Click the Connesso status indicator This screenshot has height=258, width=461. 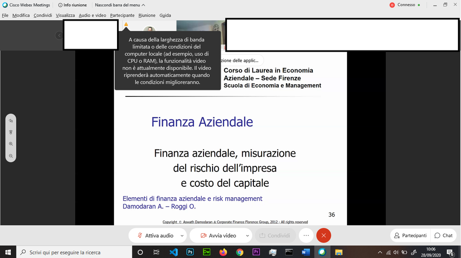coord(405,5)
